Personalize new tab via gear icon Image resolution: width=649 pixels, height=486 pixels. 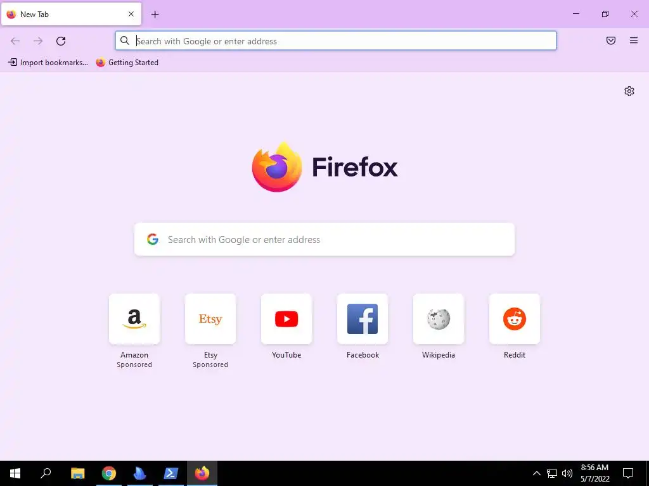point(629,91)
